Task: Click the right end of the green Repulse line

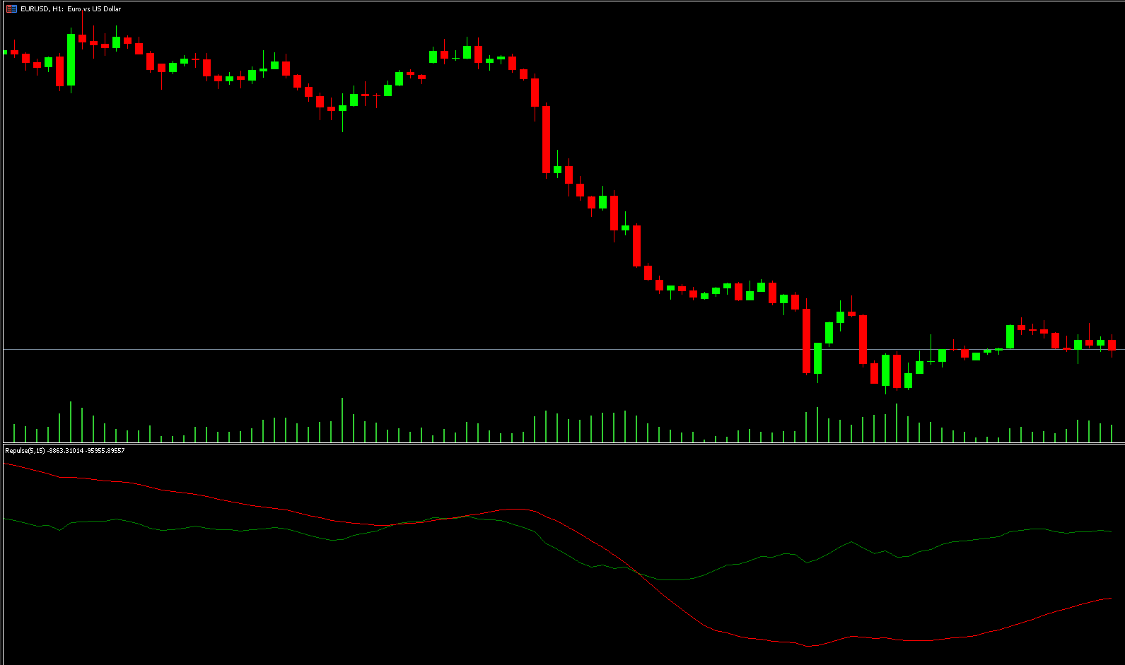Action: point(1112,531)
